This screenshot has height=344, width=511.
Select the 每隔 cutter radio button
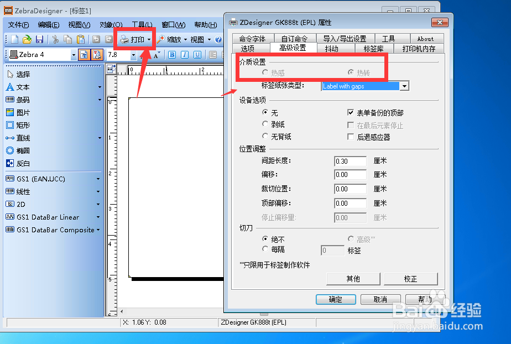click(265, 249)
